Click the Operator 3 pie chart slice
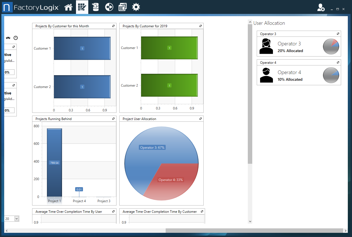 (x=152, y=147)
